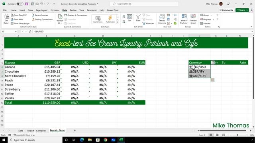Choose the Automatic data type
The image size is (255, 143).
pos(110,19)
